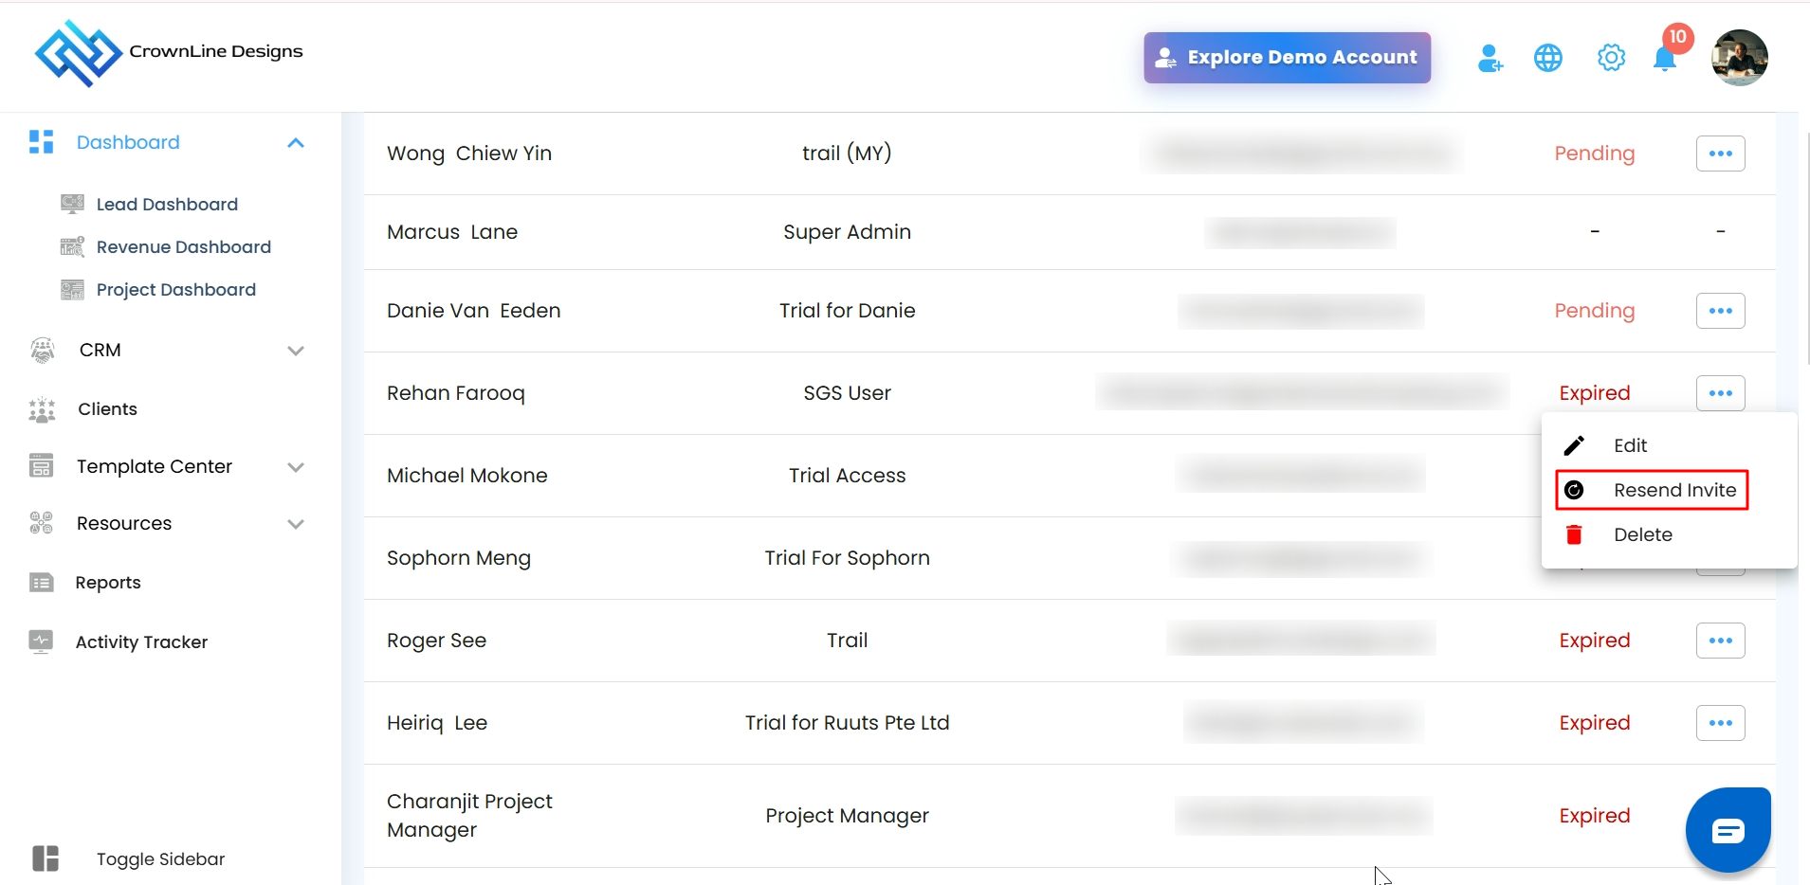Click the add user icon in header

tap(1490, 59)
